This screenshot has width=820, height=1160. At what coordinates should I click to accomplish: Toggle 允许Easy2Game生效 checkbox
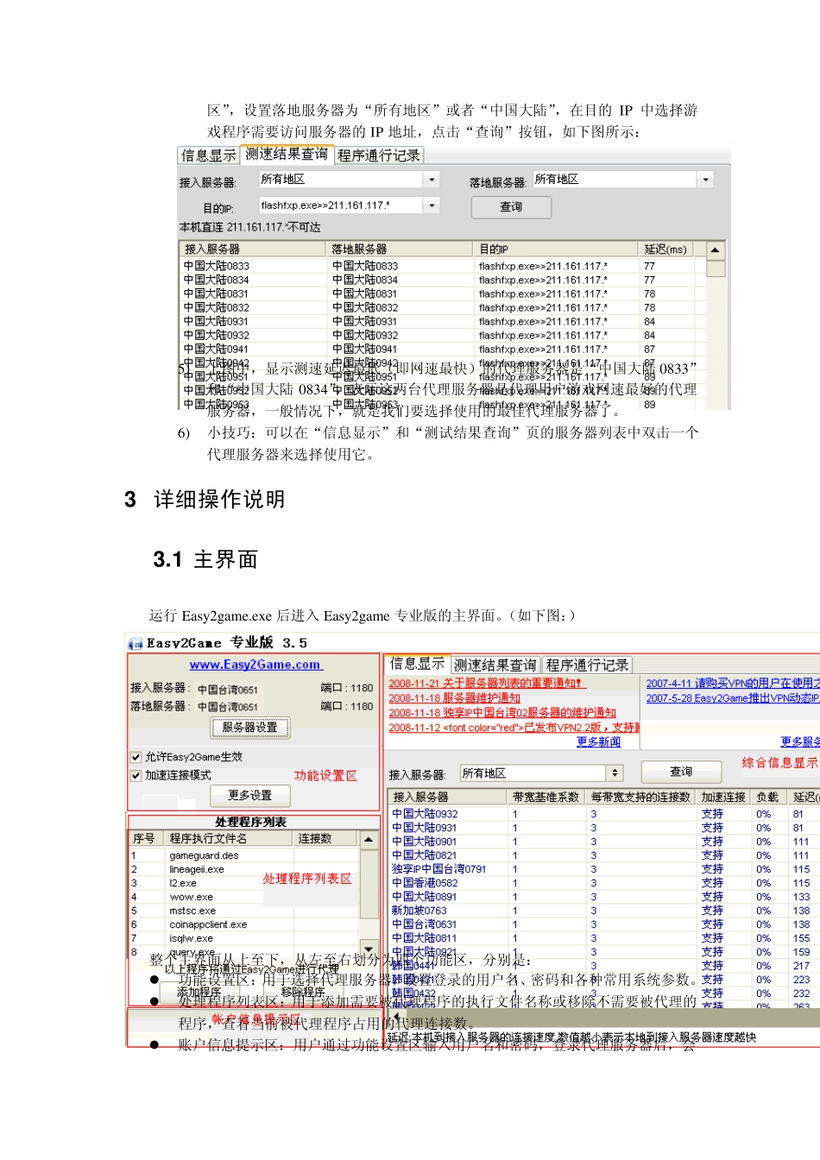click(136, 757)
